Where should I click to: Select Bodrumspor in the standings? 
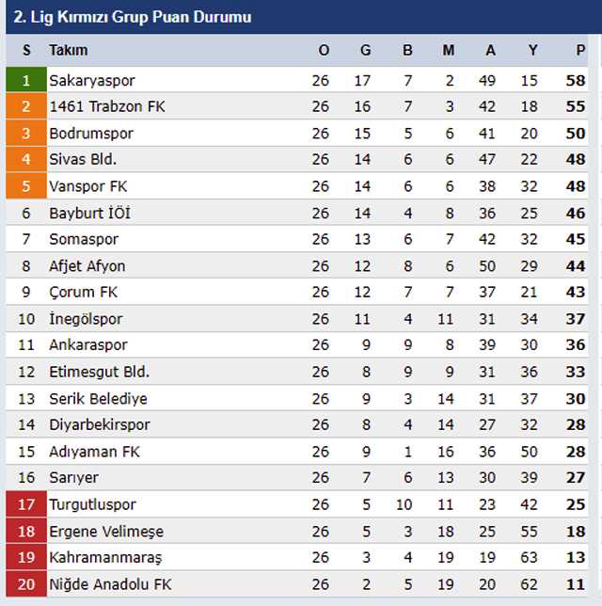click(x=91, y=134)
